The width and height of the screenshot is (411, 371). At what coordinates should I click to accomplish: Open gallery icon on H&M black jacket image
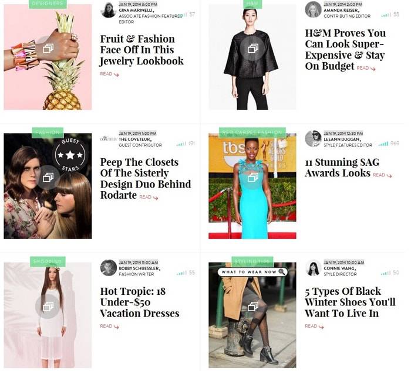pyautogui.click(x=252, y=49)
